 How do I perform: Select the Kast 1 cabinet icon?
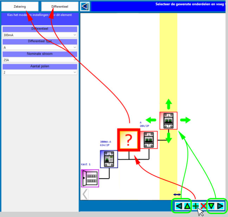tap(90, 178)
